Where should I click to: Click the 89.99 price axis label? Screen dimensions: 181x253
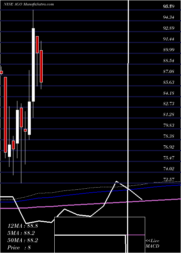[x=169, y=50]
